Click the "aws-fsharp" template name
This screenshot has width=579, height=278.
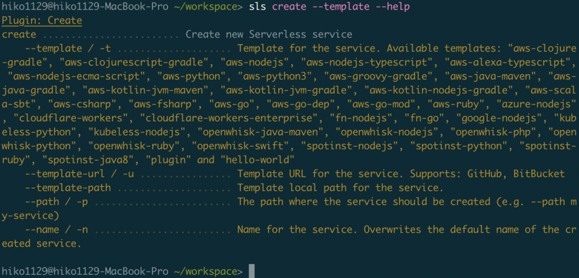point(162,105)
